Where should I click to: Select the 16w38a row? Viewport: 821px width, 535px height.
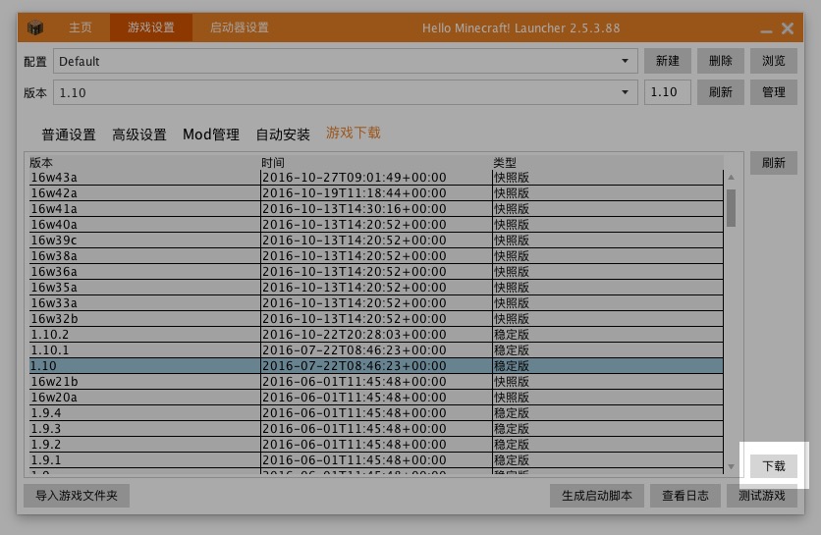(376, 255)
